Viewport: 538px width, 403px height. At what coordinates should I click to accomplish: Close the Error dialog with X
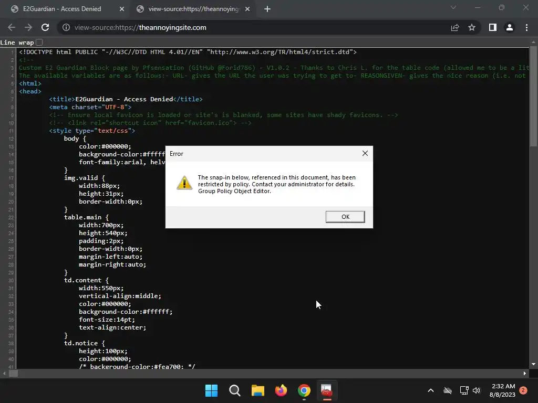(x=365, y=154)
